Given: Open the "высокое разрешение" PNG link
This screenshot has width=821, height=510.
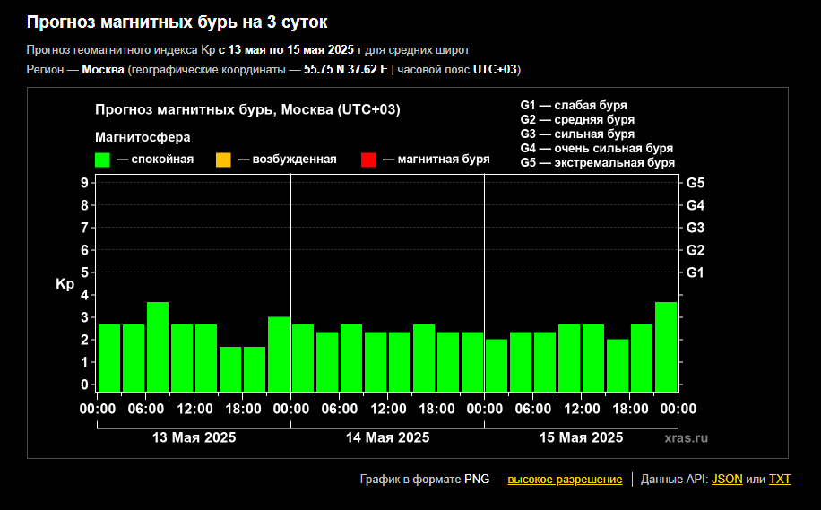Looking at the screenshot, I should [x=565, y=480].
